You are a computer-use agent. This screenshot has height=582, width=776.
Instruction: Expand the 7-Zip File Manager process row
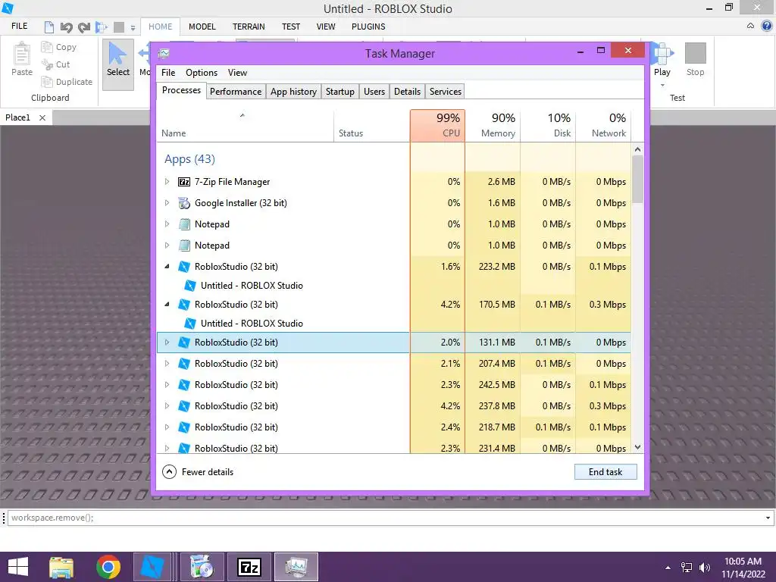167,182
